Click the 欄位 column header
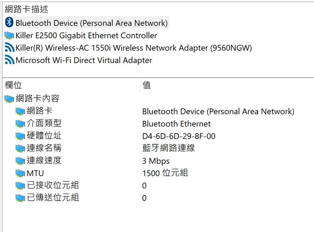314x232 pixels. point(13,85)
